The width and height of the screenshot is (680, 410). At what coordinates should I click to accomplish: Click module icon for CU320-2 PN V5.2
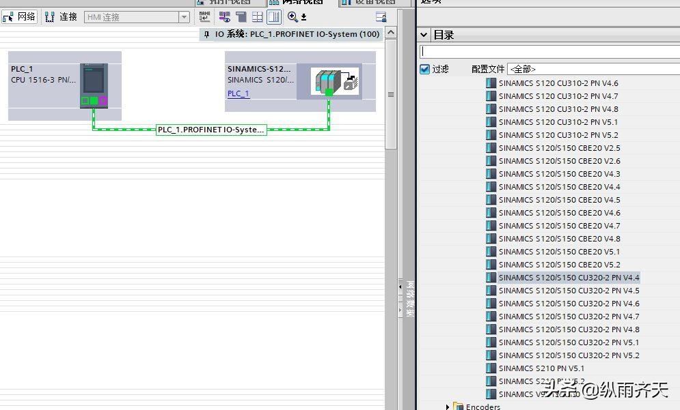491,355
